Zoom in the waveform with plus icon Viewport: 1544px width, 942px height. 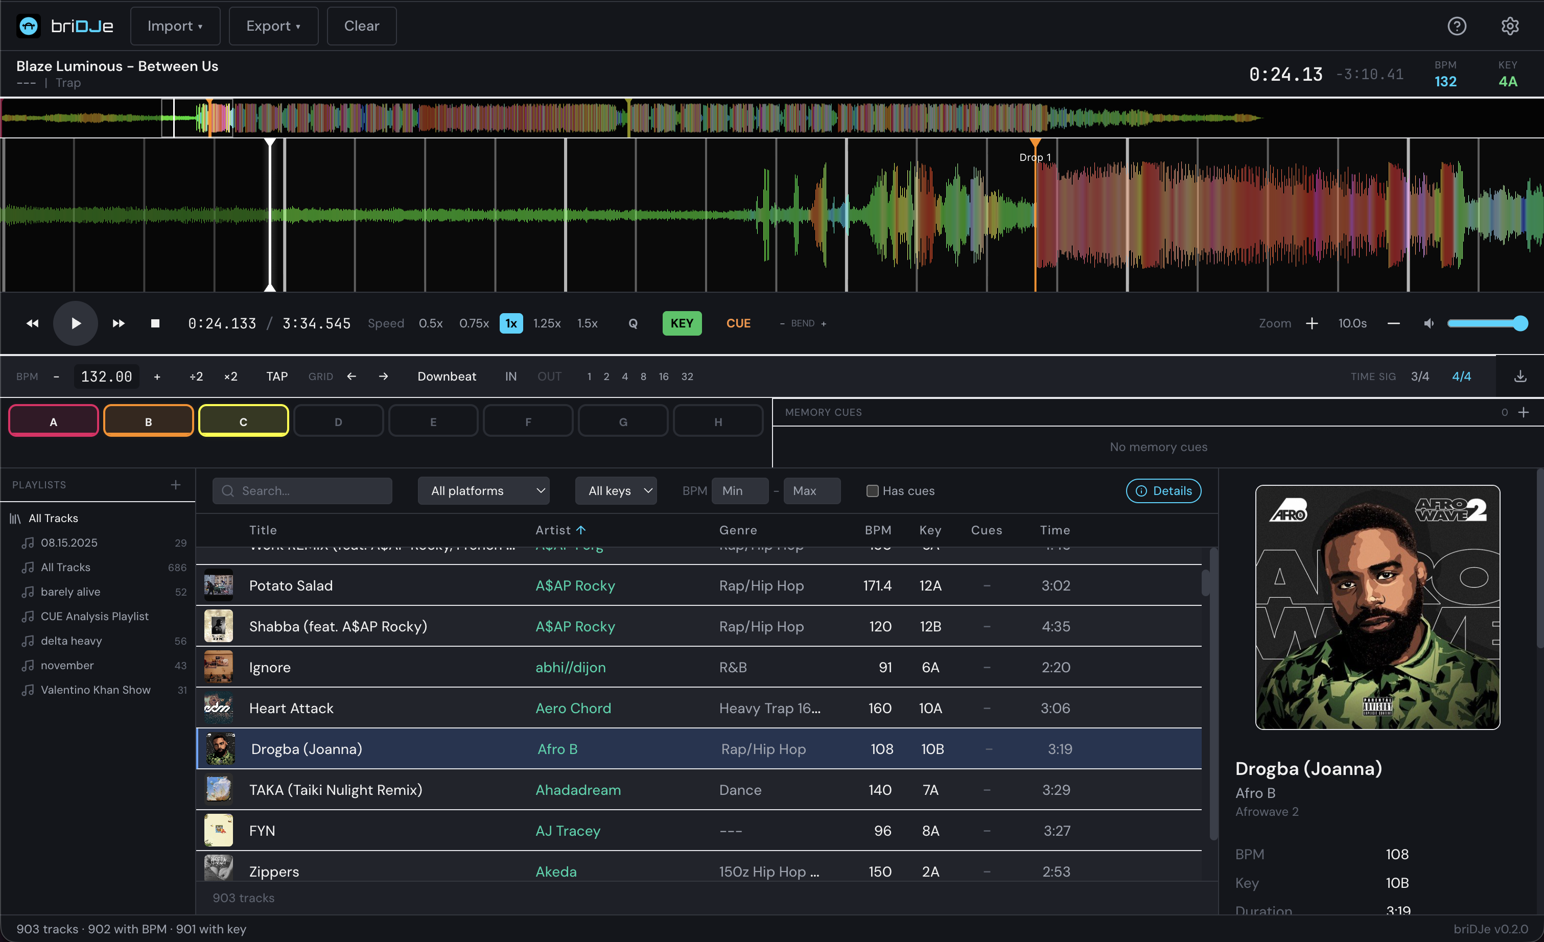(x=1312, y=323)
